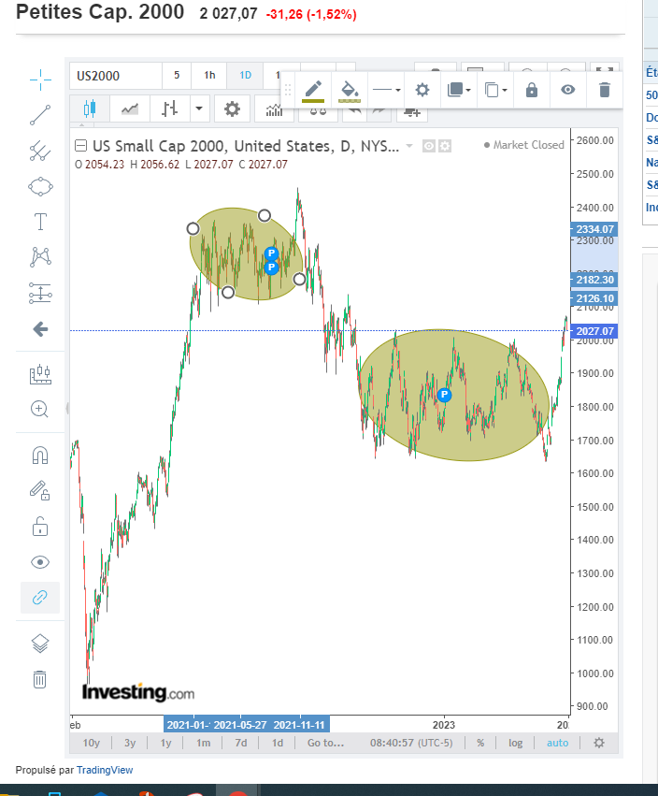Select the ellipse shape tool in sidebar
The image size is (658, 796).
(x=40, y=186)
